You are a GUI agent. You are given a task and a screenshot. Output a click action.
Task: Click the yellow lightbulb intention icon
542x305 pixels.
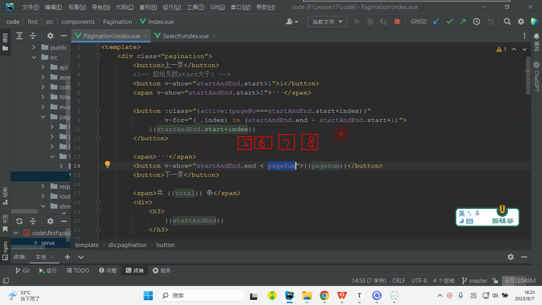pos(107,164)
